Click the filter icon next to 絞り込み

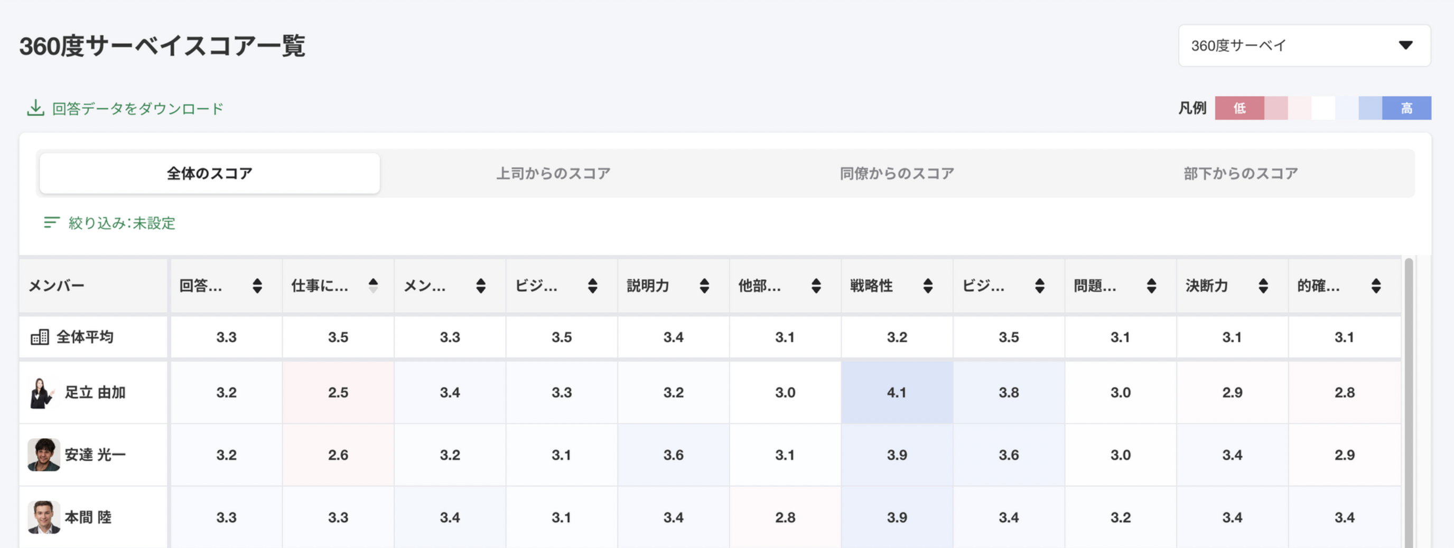pyautogui.click(x=51, y=223)
